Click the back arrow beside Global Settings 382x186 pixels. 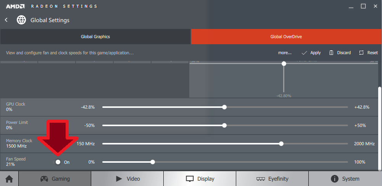coord(6,20)
